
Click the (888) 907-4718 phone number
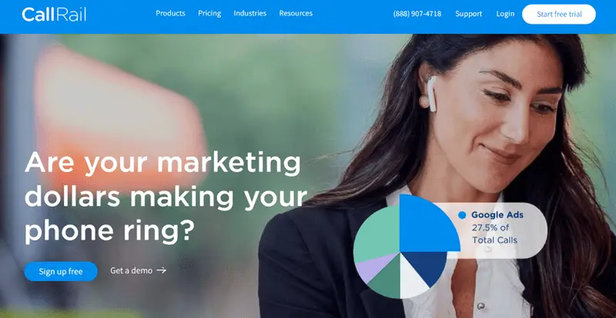pyautogui.click(x=417, y=14)
